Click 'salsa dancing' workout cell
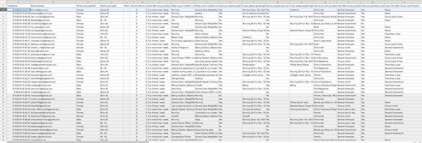Screen dimensions: 422x143 point(206,41)
